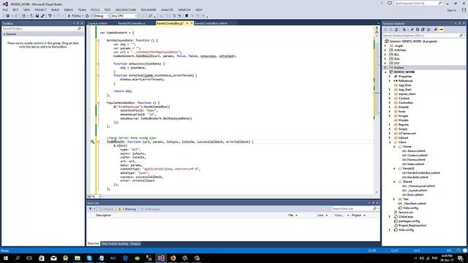Select packages.config in Solution Explorer
Screen dimensions: 468x263
pos(409,221)
